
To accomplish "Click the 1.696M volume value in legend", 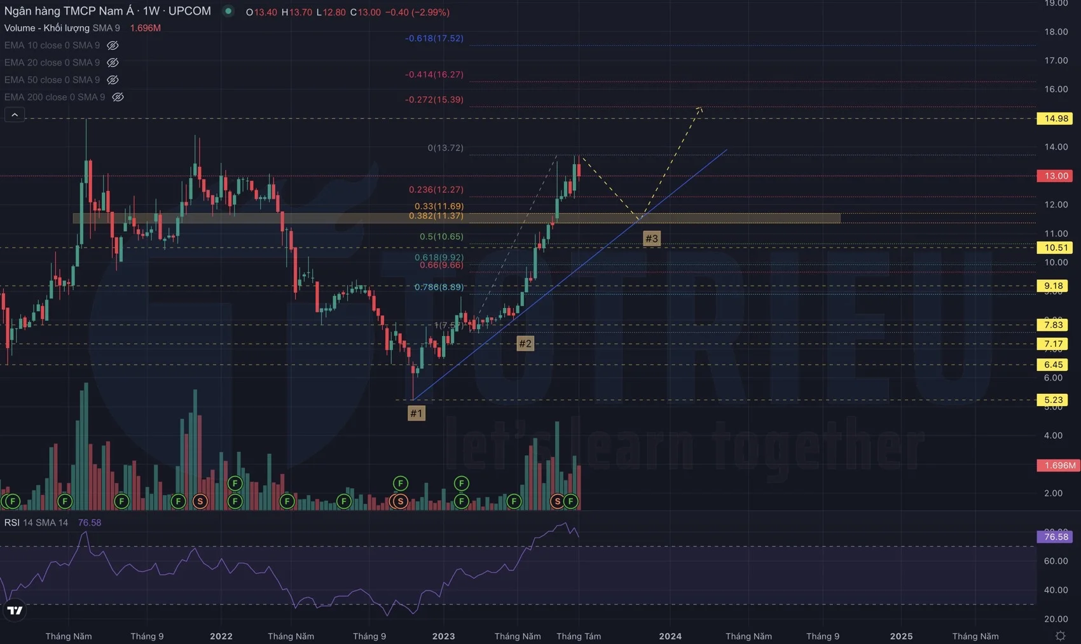I will point(145,28).
